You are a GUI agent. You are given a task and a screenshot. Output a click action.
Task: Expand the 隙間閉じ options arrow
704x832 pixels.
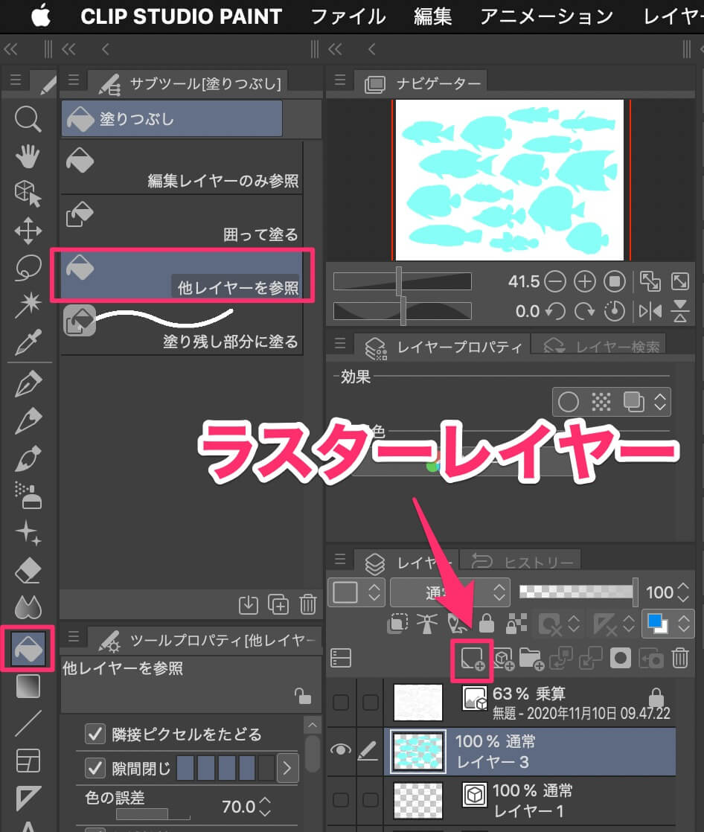pyautogui.click(x=287, y=768)
